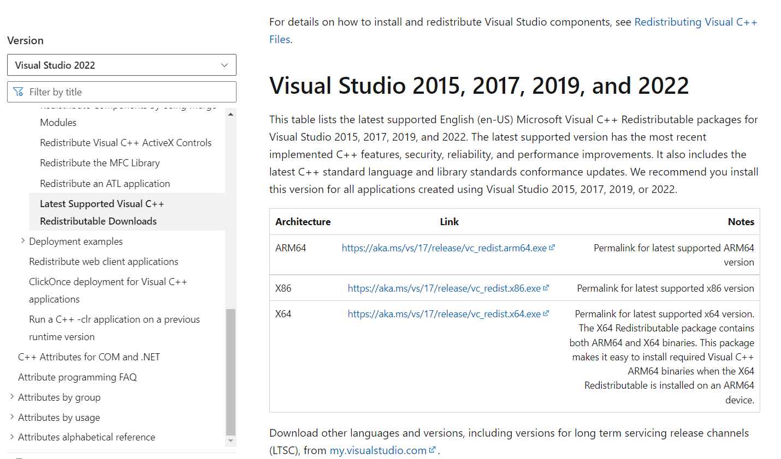Screen dimensions: 781x459
Task: Click the sidebar scroll down arrow
Action: pyautogui.click(x=230, y=440)
